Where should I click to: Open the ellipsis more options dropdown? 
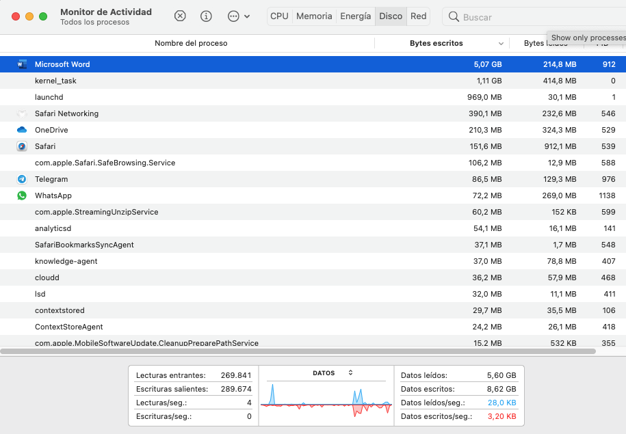point(238,16)
